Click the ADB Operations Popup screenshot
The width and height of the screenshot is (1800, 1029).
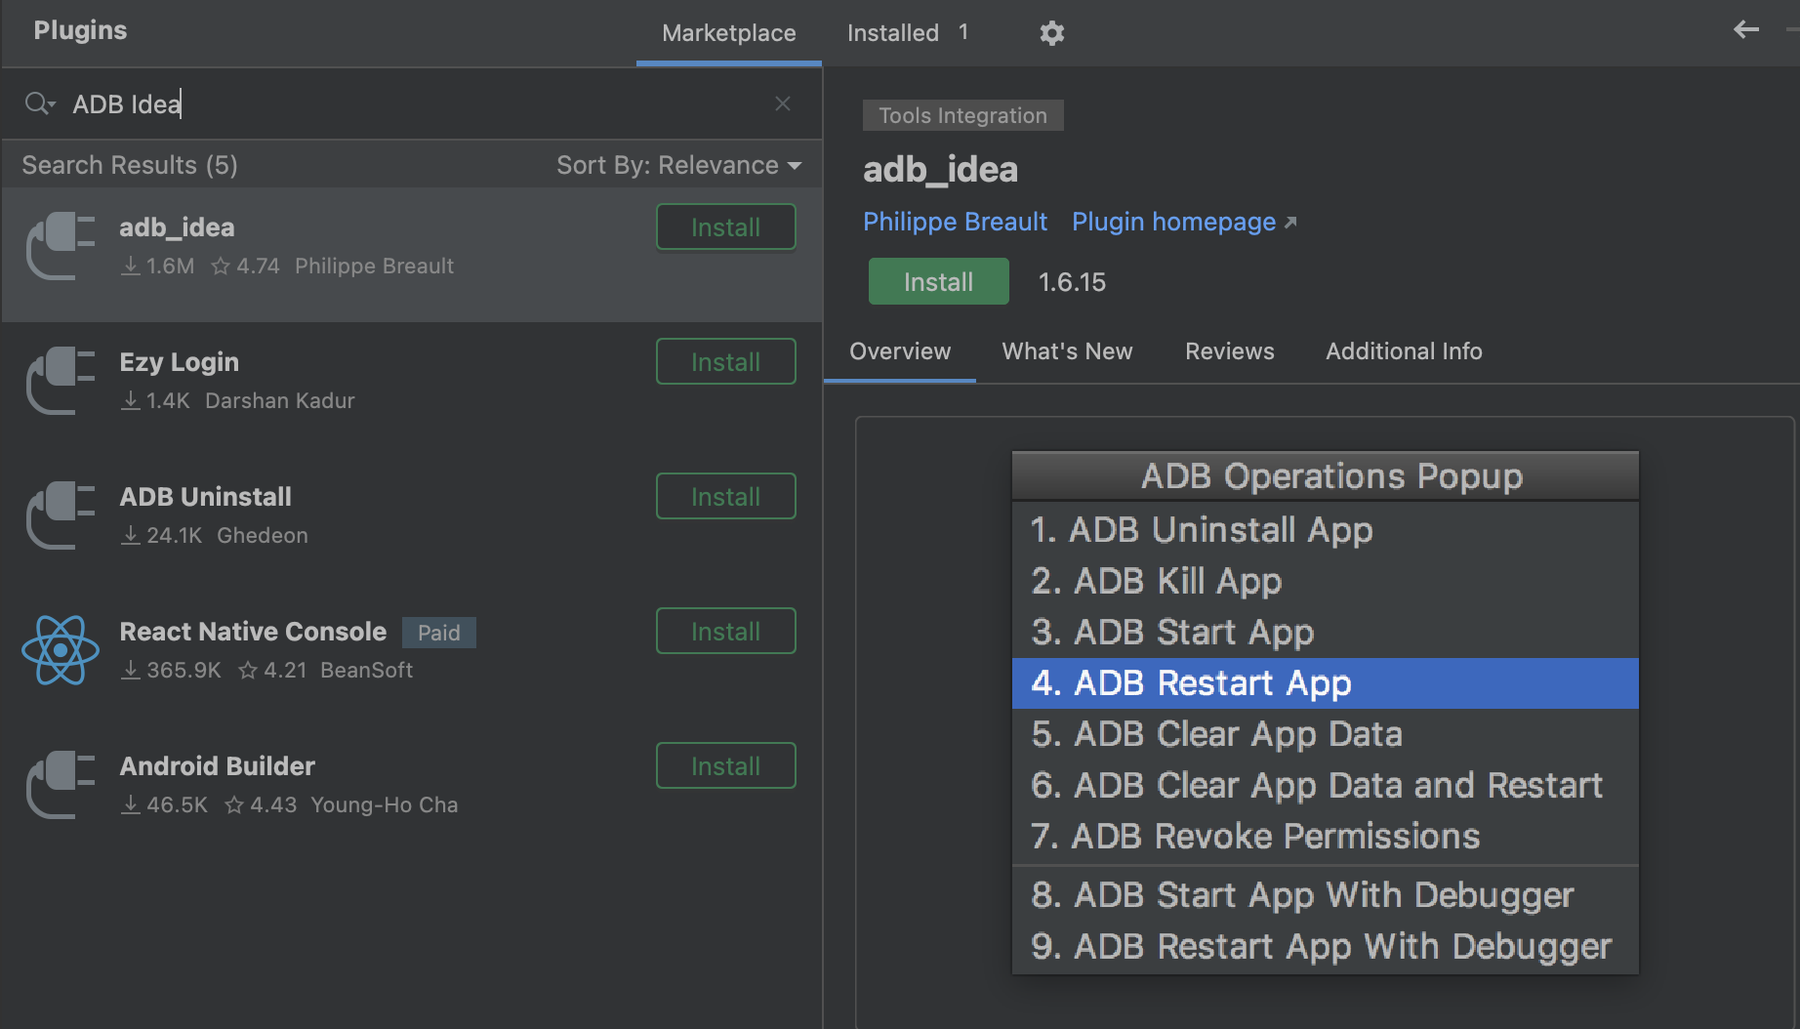1325,712
